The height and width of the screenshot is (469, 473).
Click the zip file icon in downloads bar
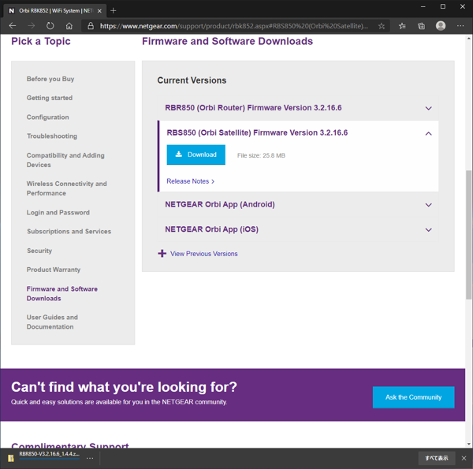pyautogui.click(x=11, y=458)
